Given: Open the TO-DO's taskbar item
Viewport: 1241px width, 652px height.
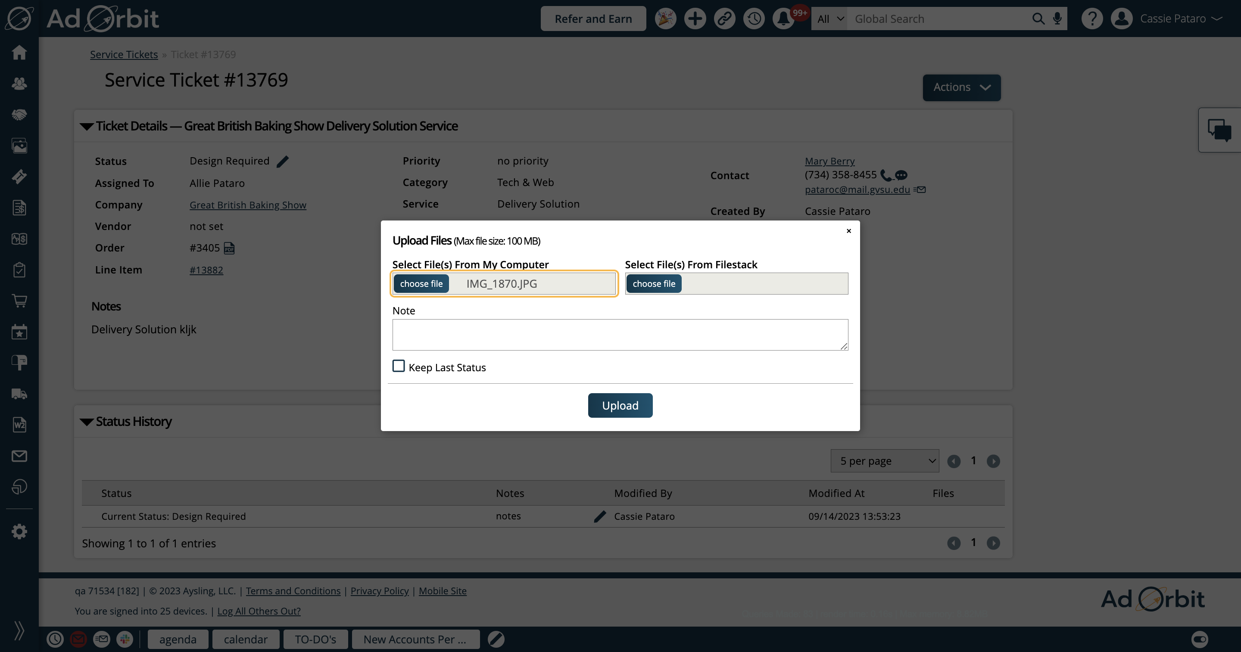Looking at the screenshot, I should coord(315,639).
